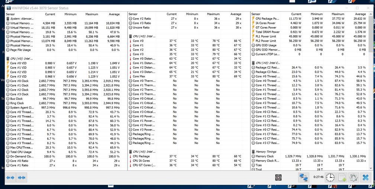The width and height of the screenshot is (375, 189).
Task: Open the fan control icon
Action: tap(278, 178)
